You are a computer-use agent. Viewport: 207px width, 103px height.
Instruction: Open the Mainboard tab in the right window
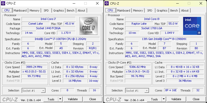click(x=124, y=11)
